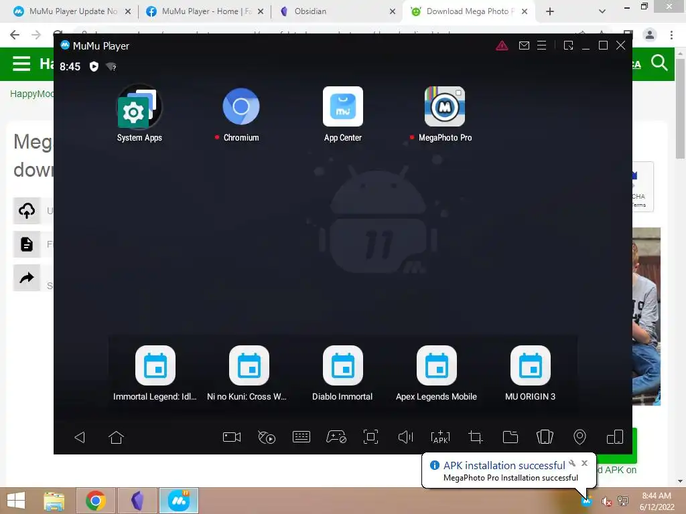Open the emulator volume control
Screen dimensions: 686x514
click(x=405, y=437)
